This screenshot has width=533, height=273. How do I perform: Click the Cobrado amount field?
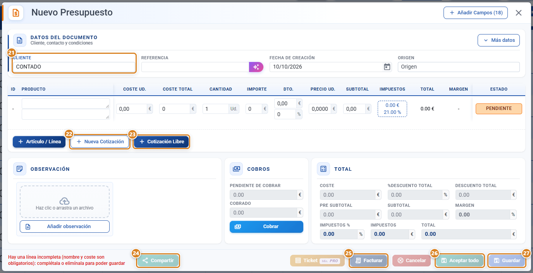coord(263,213)
